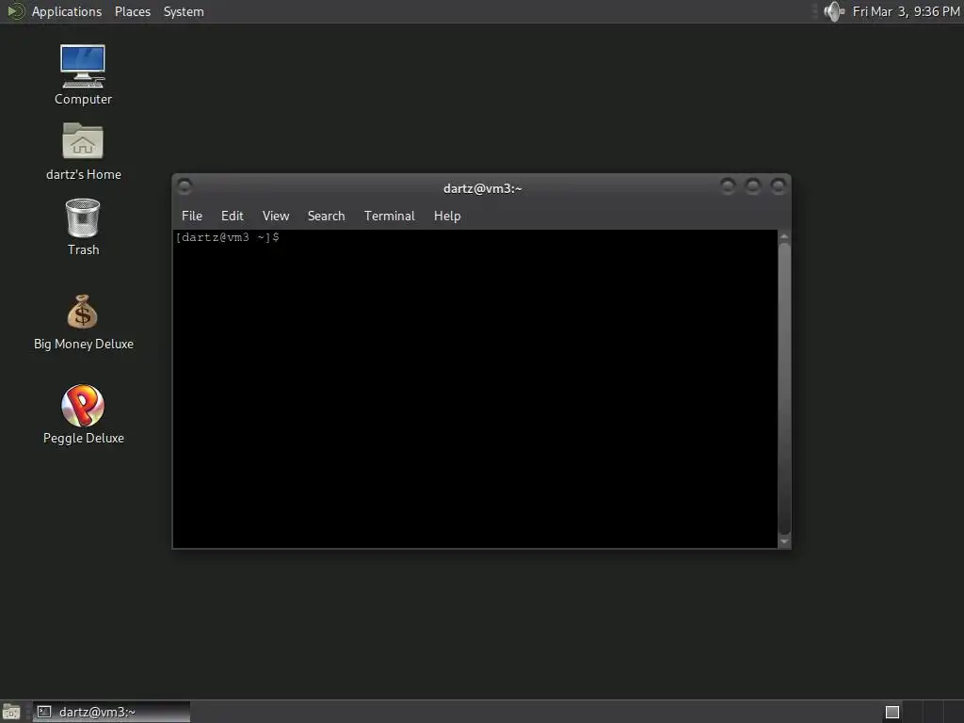
Task: Open the volume speaker icon in panel
Action: [x=834, y=11]
